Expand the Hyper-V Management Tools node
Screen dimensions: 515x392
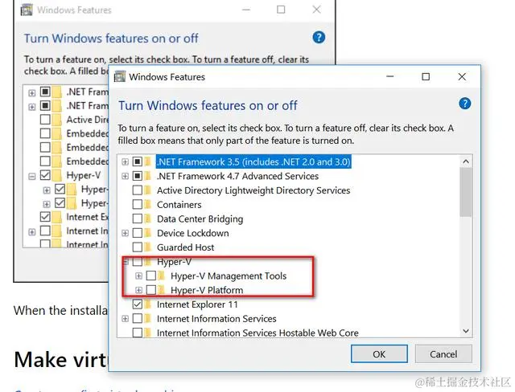(x=138, y=276)
